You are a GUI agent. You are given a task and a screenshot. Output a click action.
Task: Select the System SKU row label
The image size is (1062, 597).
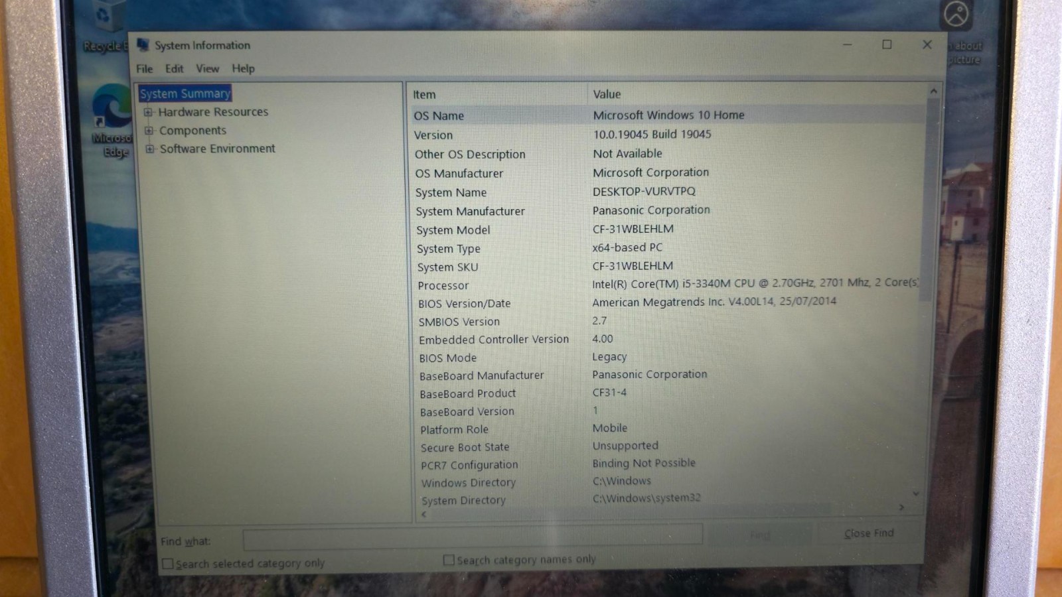pos(447,267)
